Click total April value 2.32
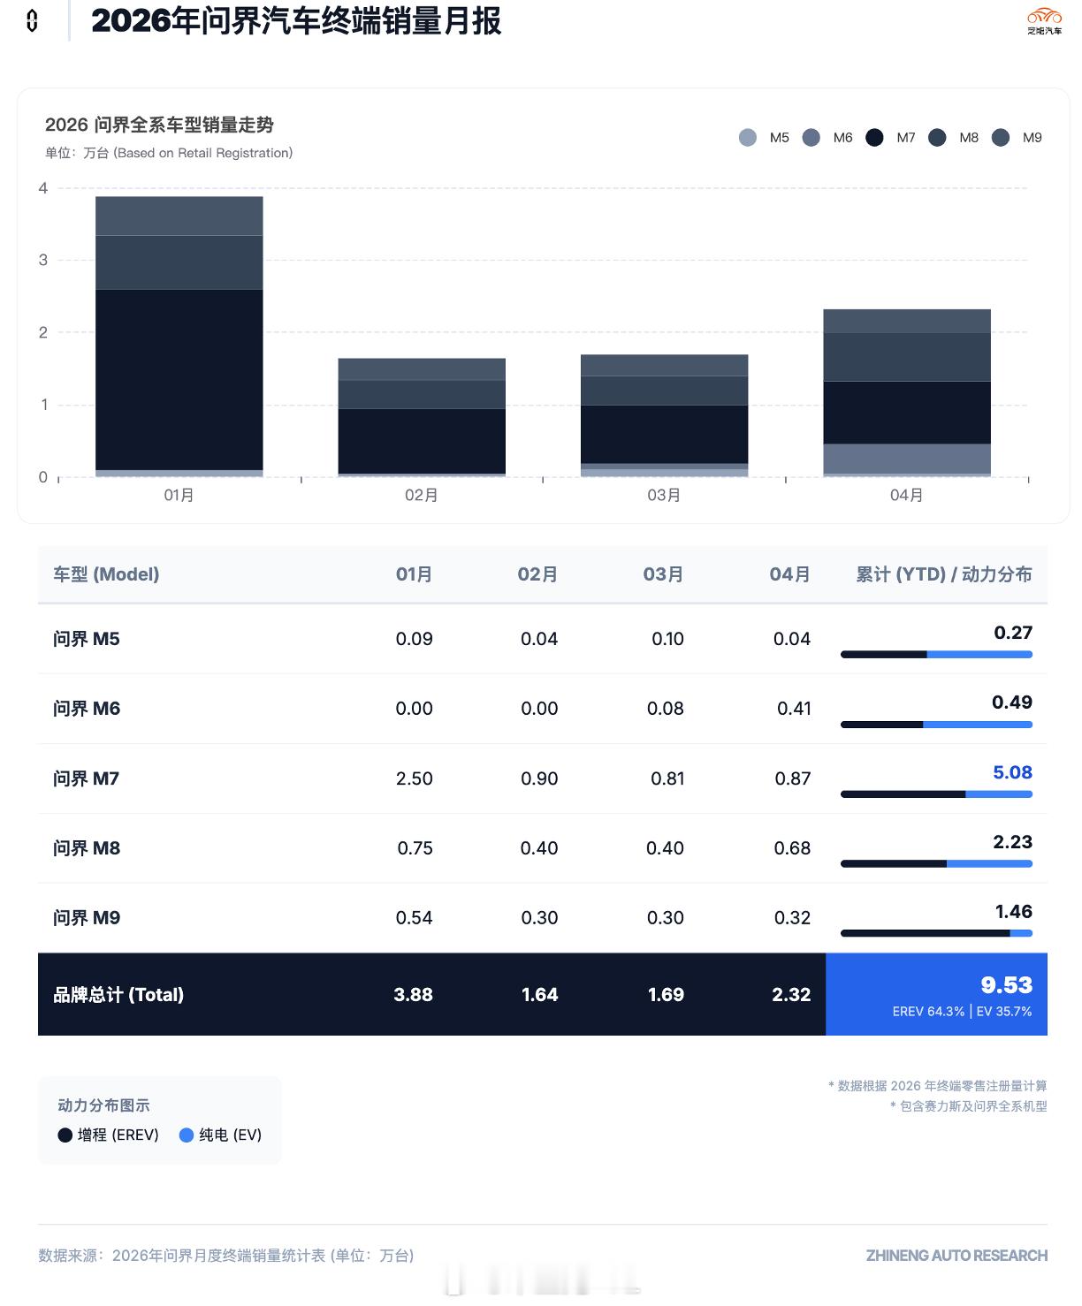1082x1306 pixels. coord(791,995)
